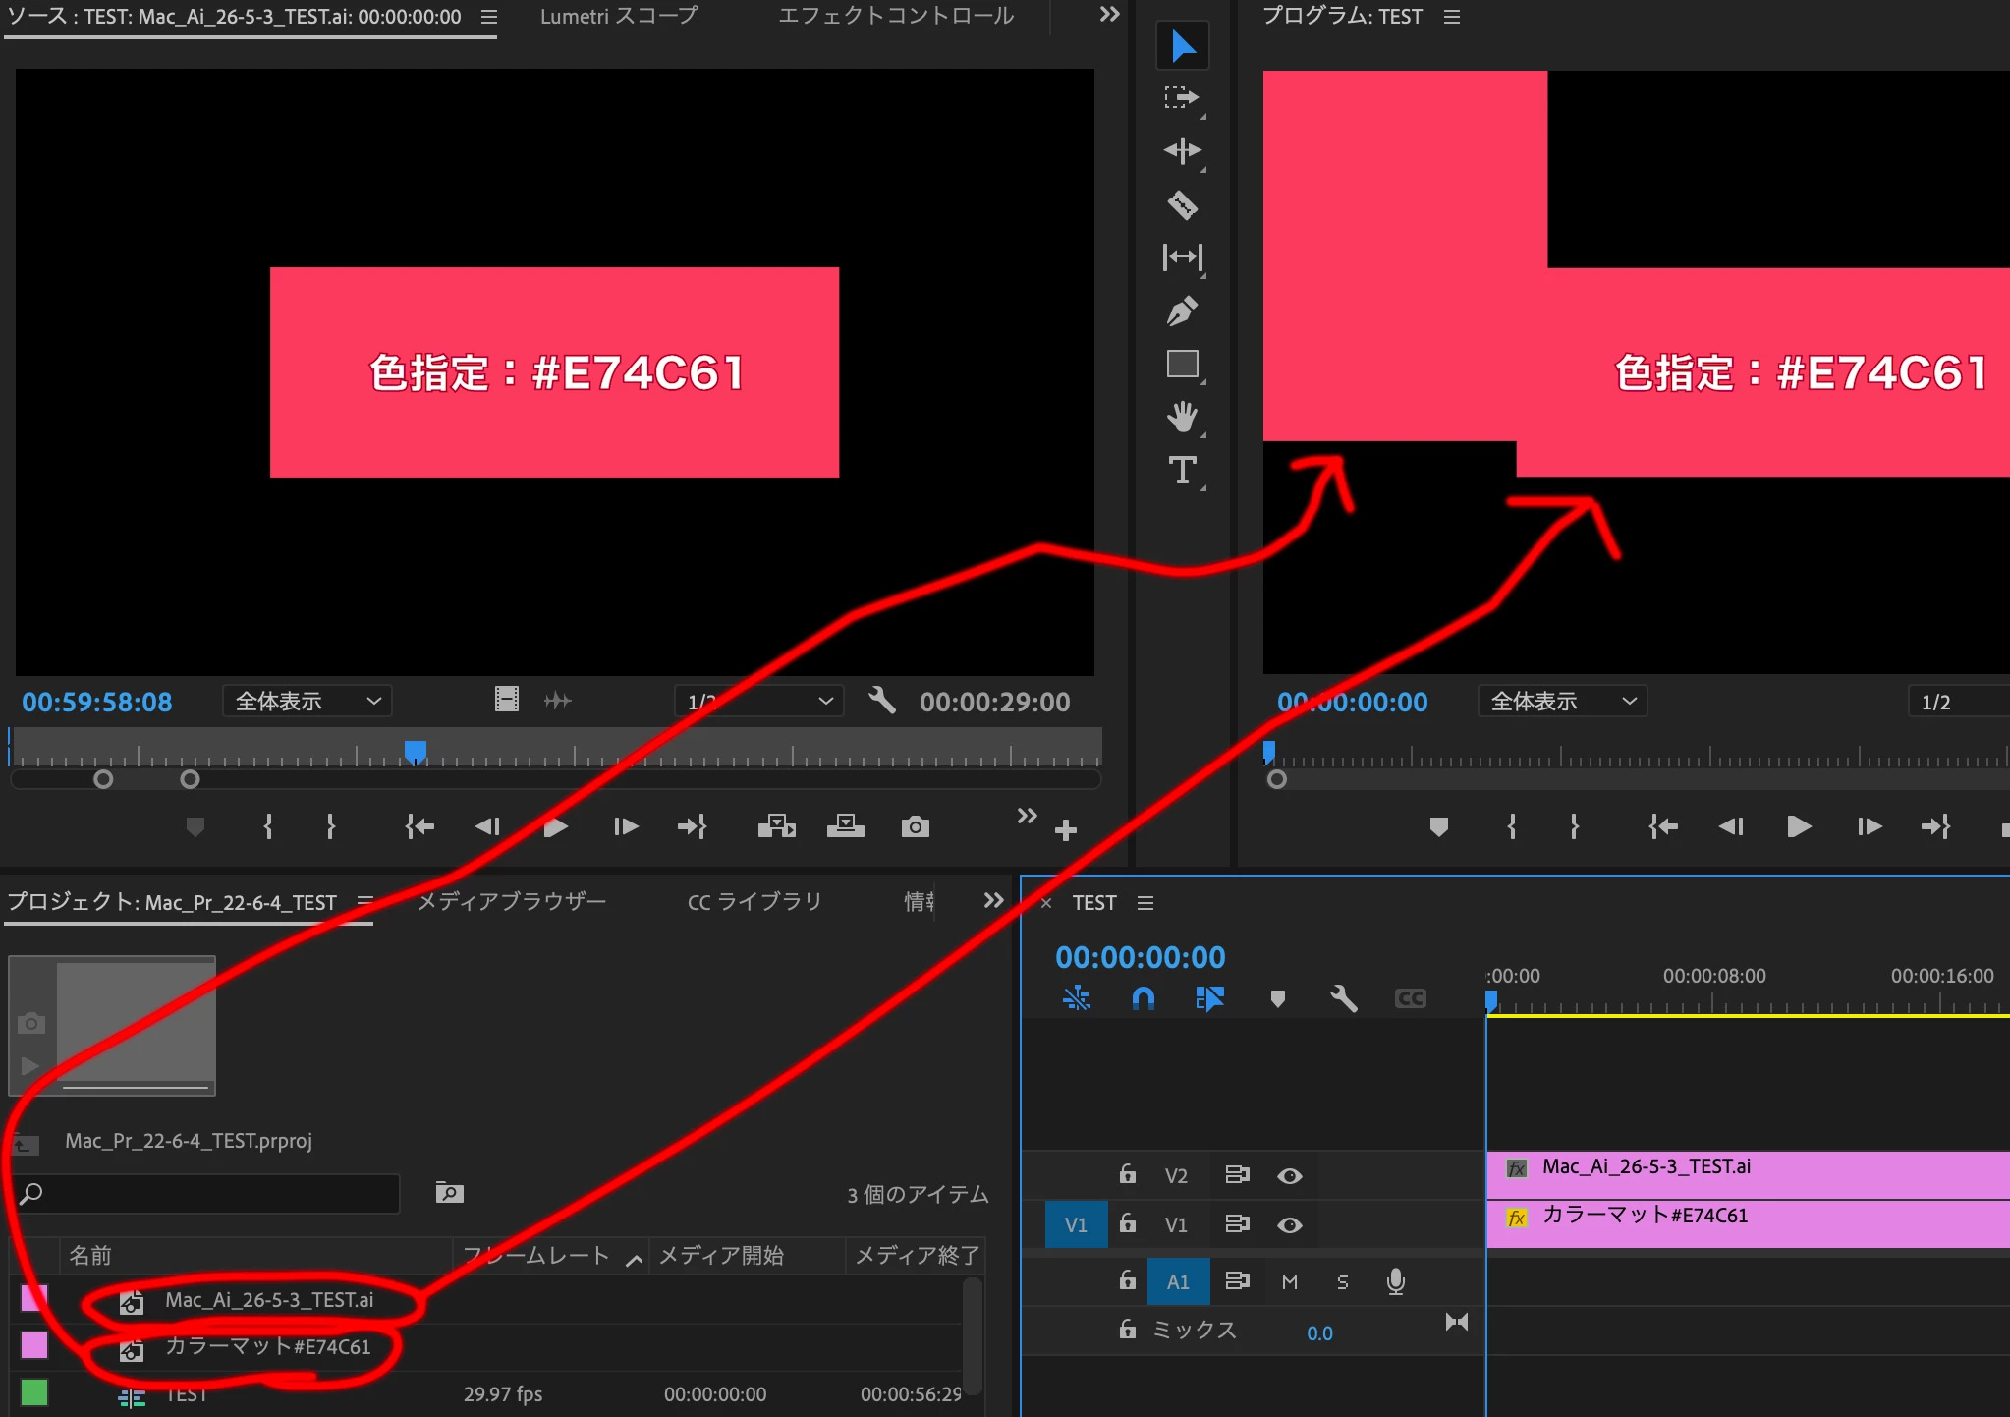
Task: Click the Export Frame camera icon
Action: pyautogui.click(x=915, y=826)
